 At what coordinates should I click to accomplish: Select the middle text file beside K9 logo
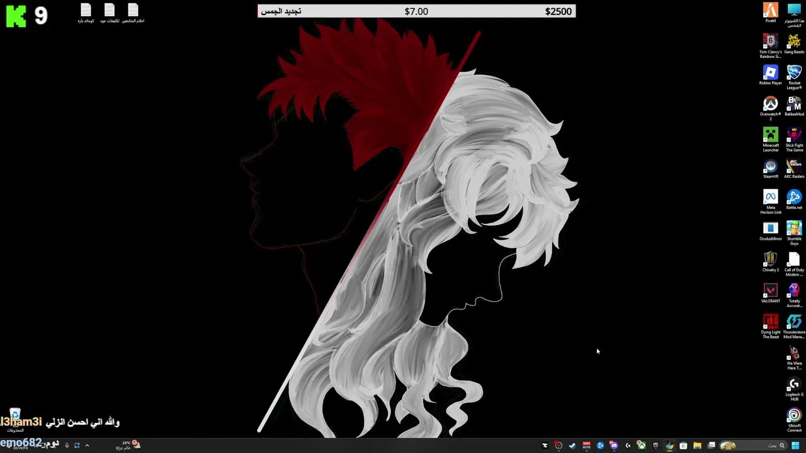(110, 13)
